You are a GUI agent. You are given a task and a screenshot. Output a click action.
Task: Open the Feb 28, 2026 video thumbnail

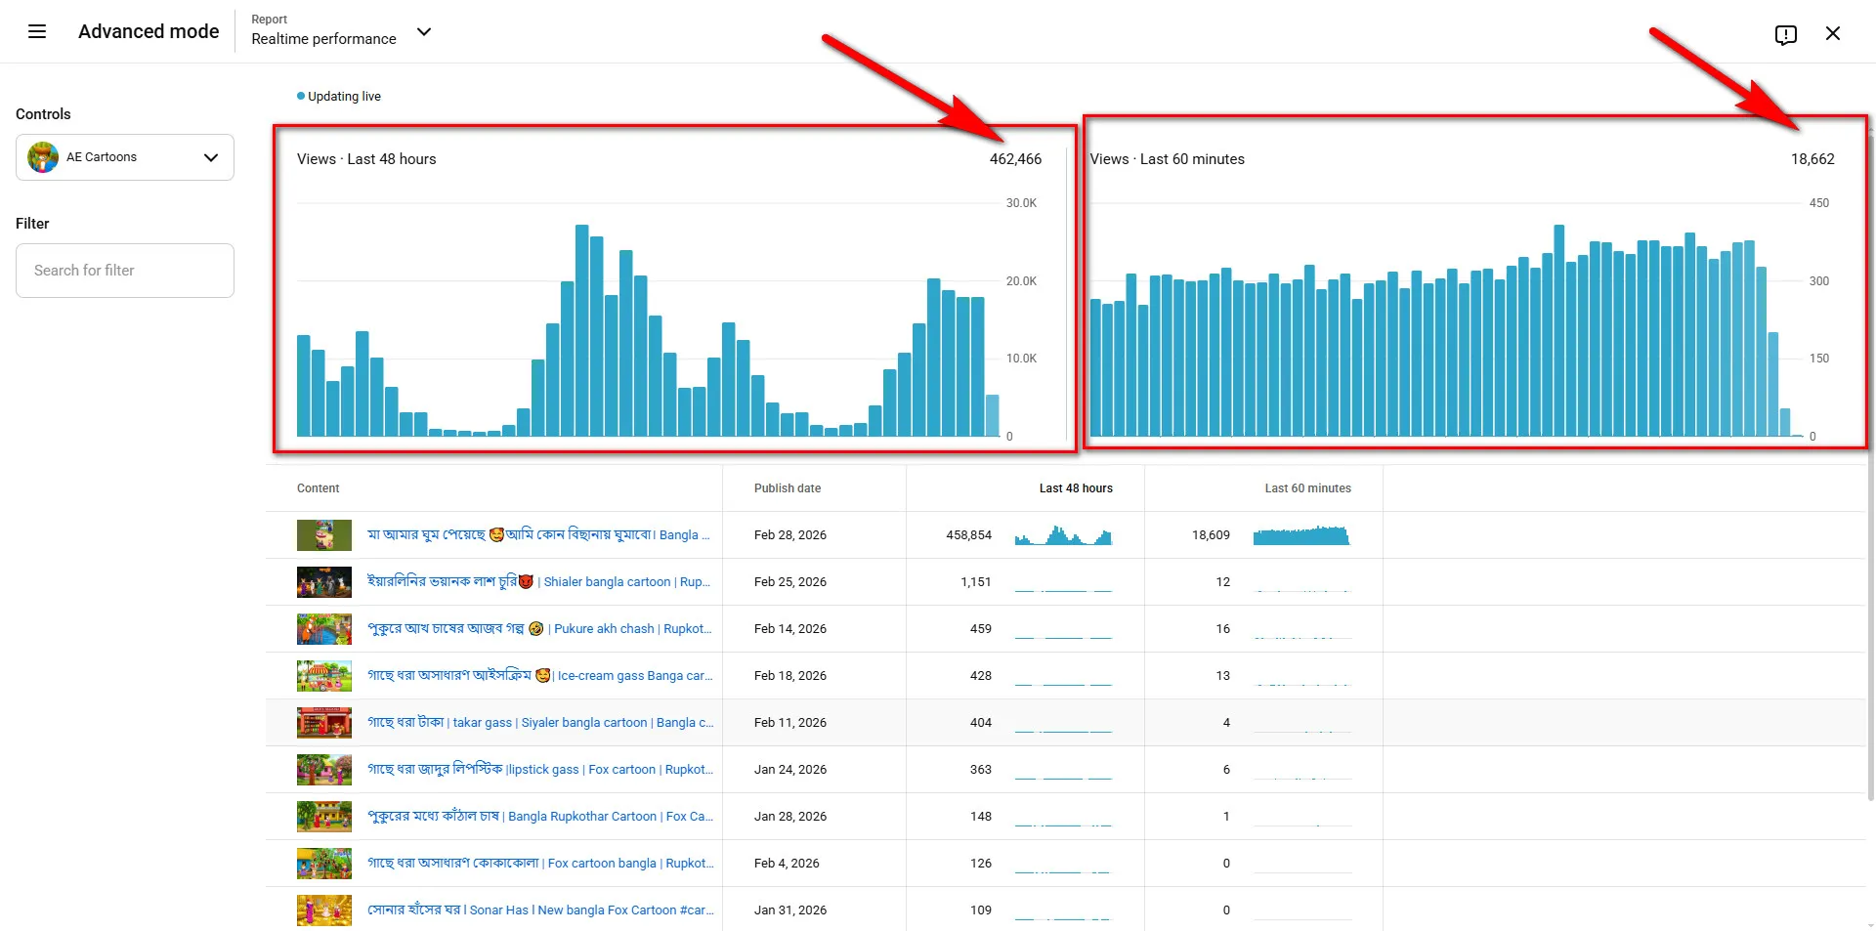point(324,535)
